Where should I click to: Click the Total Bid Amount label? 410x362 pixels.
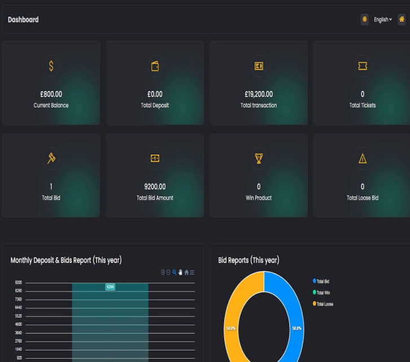(x=155, y=198)
